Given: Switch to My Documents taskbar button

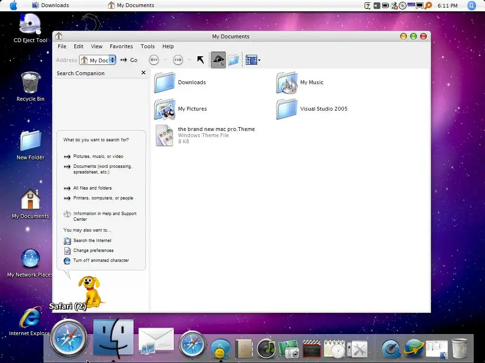Looking at the screenshot, I should click(x=131, y=5).
